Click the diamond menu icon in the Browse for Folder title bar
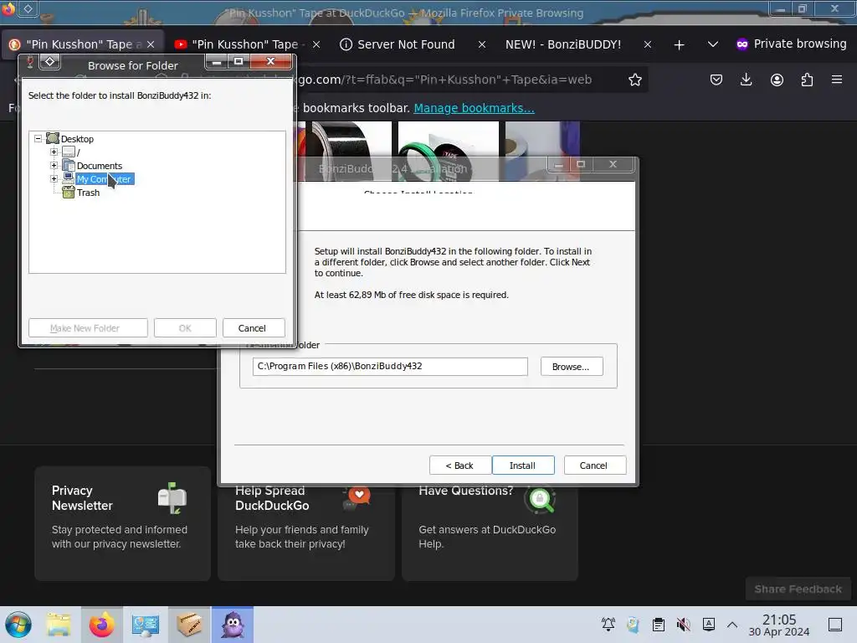The height and width of the screenshot is (643, 857). (49, 62)
